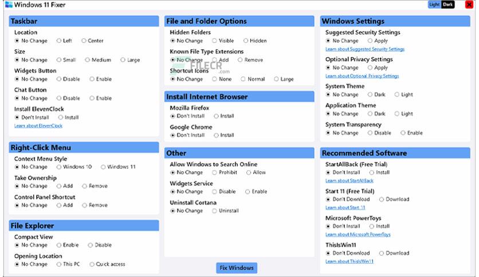Screen dimensions: 479x277
Task: Click the Windows 11 Fixer app icon
Action: click(x=9, y=5)
